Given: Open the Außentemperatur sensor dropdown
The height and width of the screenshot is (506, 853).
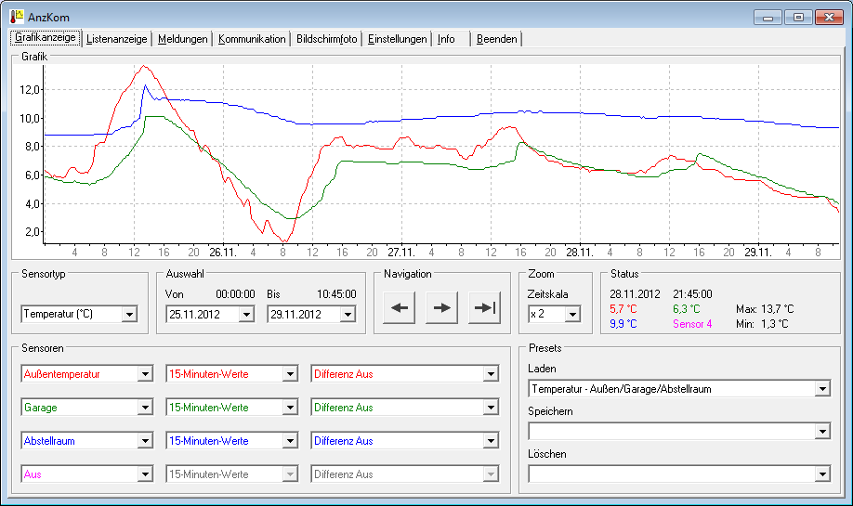Looking at the screenshot, I should [x=144, y=374].
